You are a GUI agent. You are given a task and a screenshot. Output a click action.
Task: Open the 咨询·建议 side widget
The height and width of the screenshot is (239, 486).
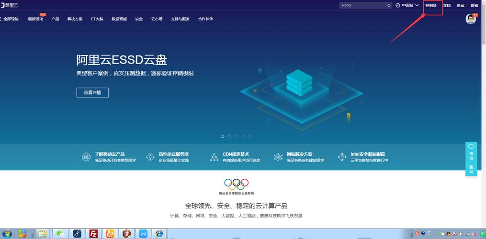pyautogui.click(x=471, y=159)
